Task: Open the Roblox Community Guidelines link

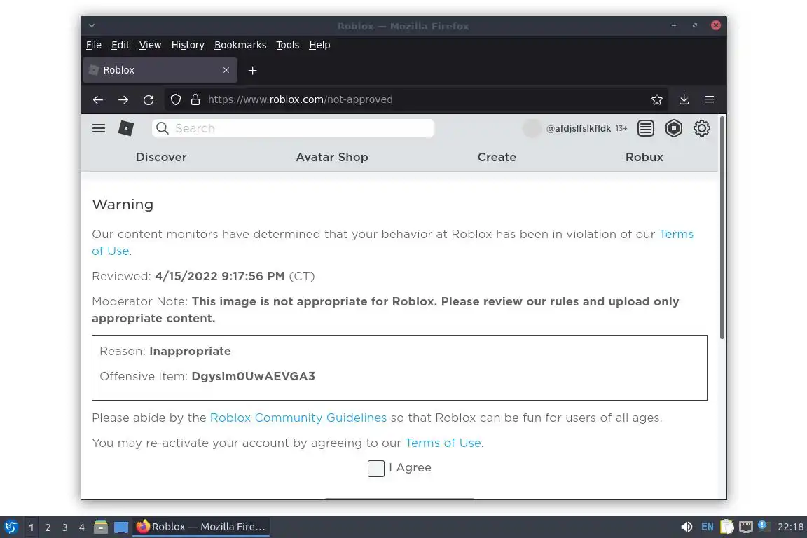Action: click(298, 418)
